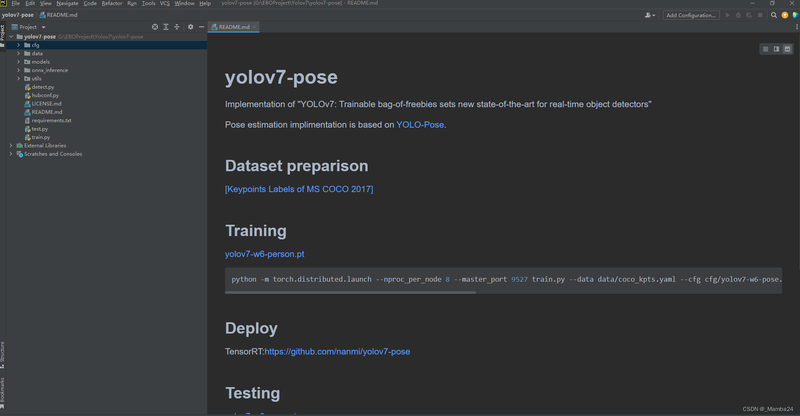Select the README.md editor tab
This screenshot has height=416, width=800.
coord(234,27)
